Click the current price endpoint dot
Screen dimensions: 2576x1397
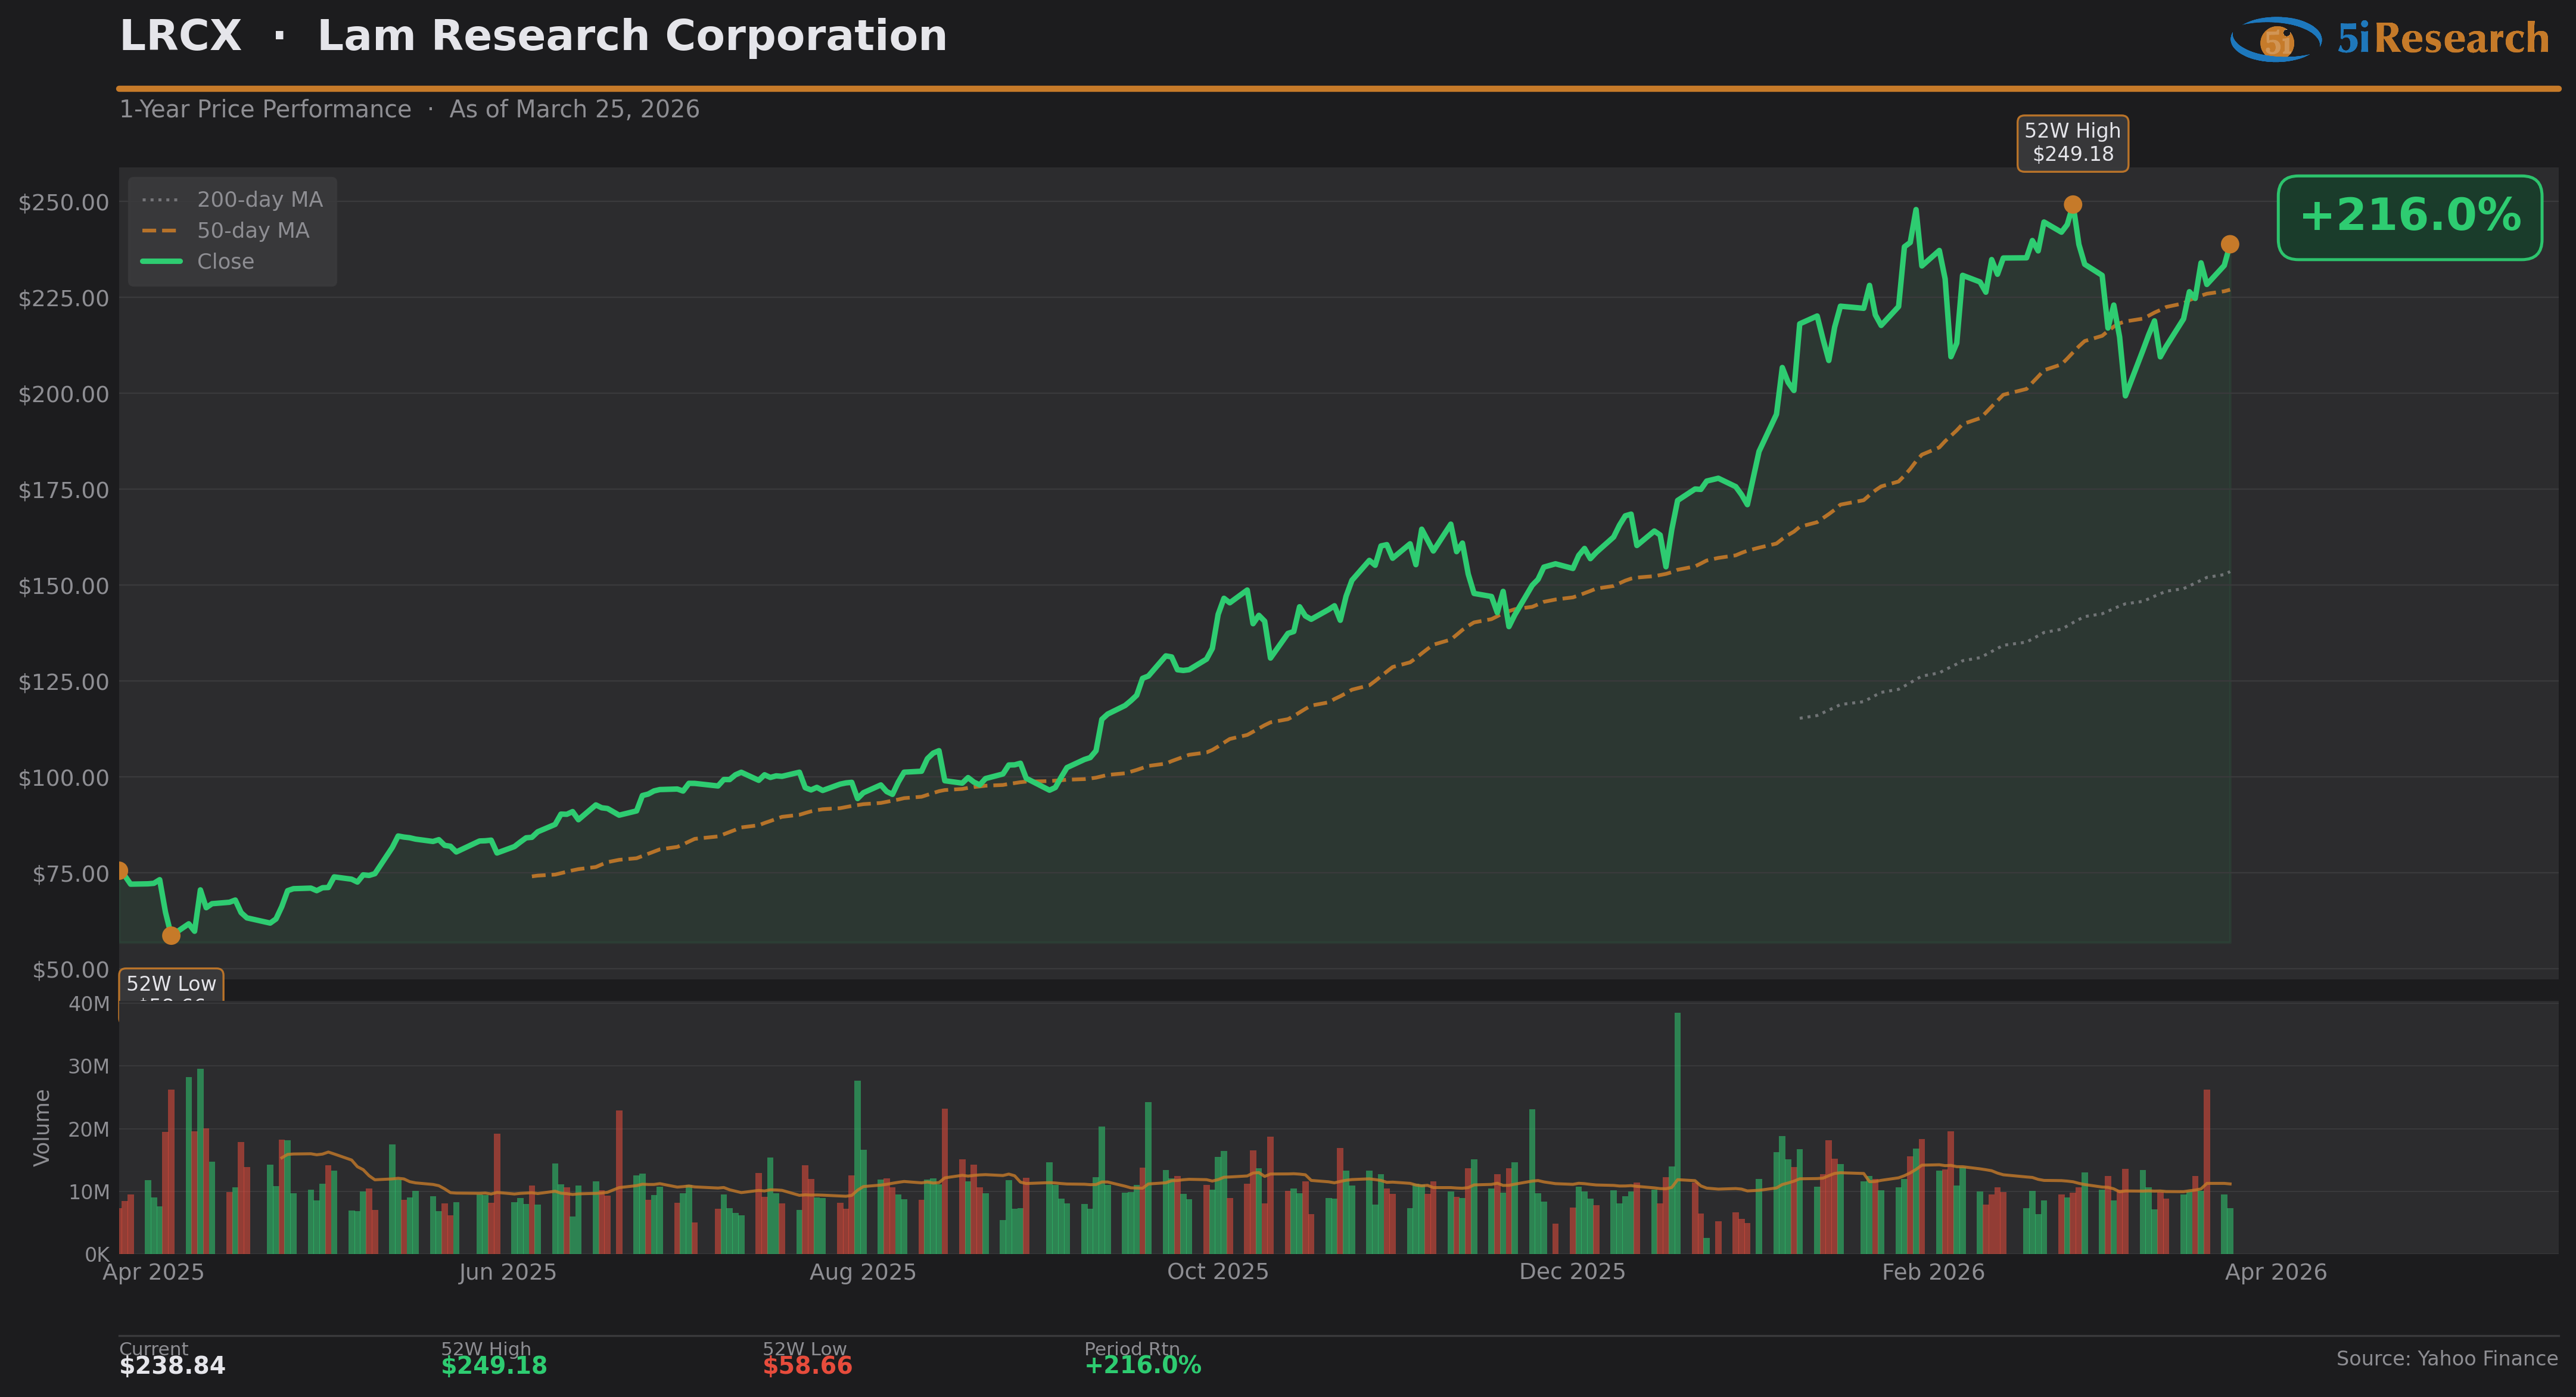point(2230,244)
